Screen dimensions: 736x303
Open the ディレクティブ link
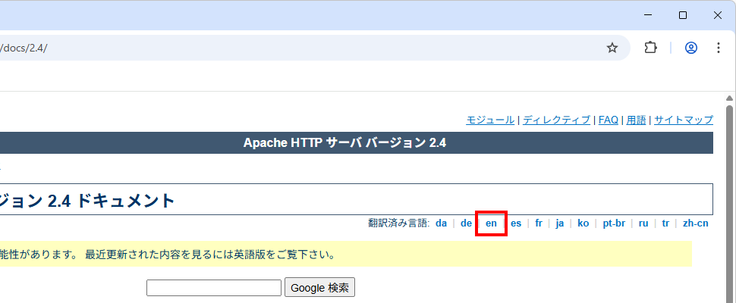pyautogui.click(x=557, y=120)
